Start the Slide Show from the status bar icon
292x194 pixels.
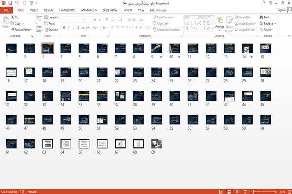click(245, 192)
